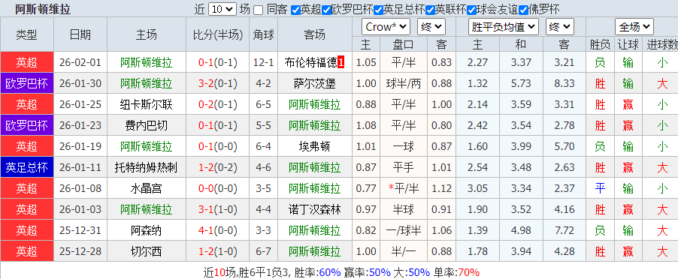Screen dimensions: 678x279
Task: Click the 胜率:60% summary text
Action: pyautogui.click(x=318, y=272)
